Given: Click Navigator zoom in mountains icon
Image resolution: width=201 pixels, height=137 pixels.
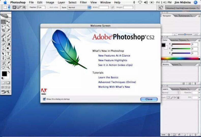Looking at the screenshot, I should (x=196, y=35).
